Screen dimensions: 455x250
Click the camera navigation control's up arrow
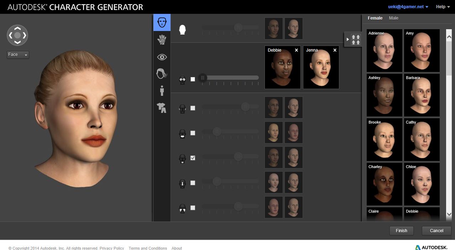17,28
